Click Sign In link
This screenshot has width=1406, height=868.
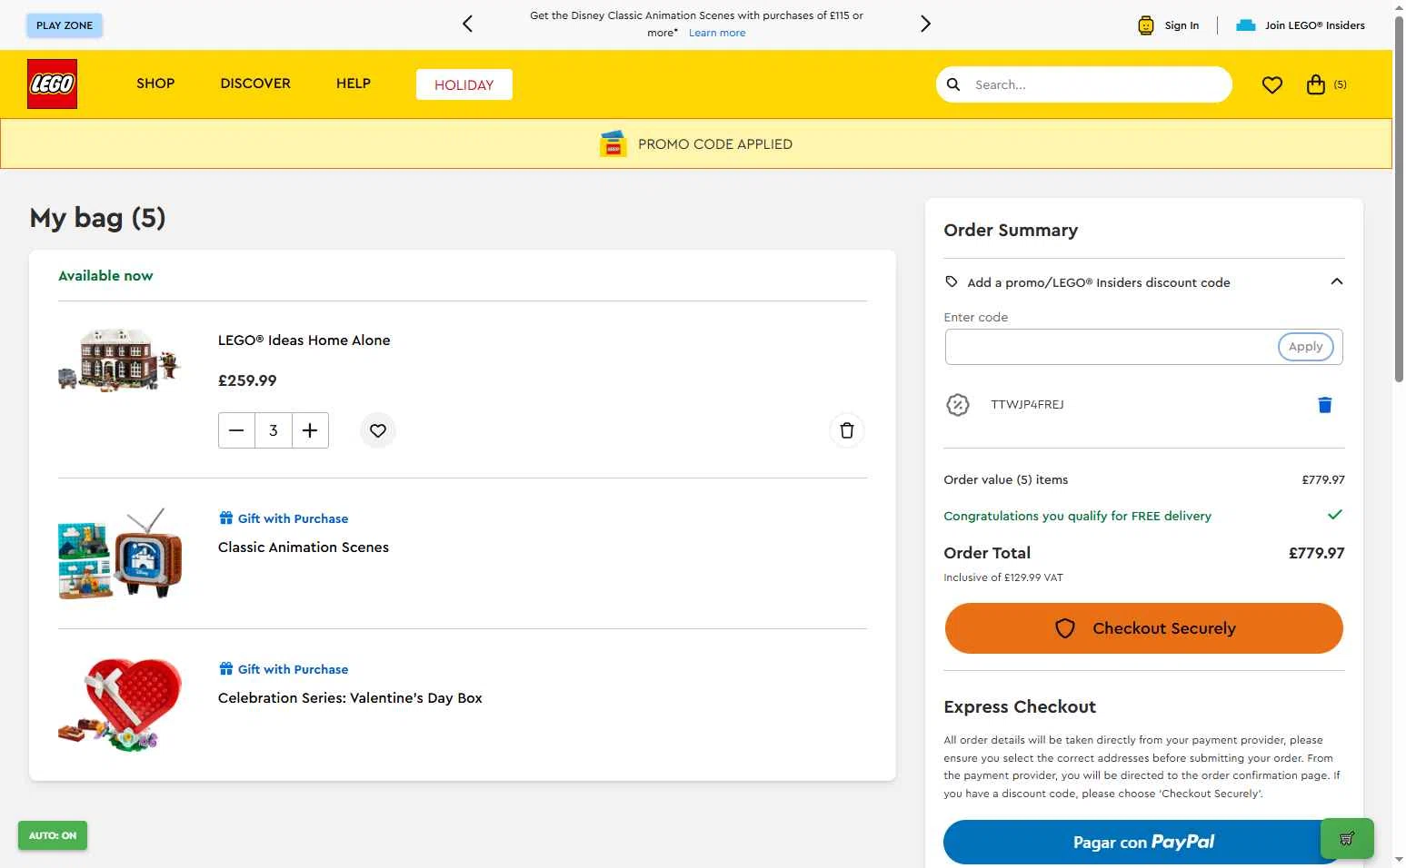click(1182, 25)
